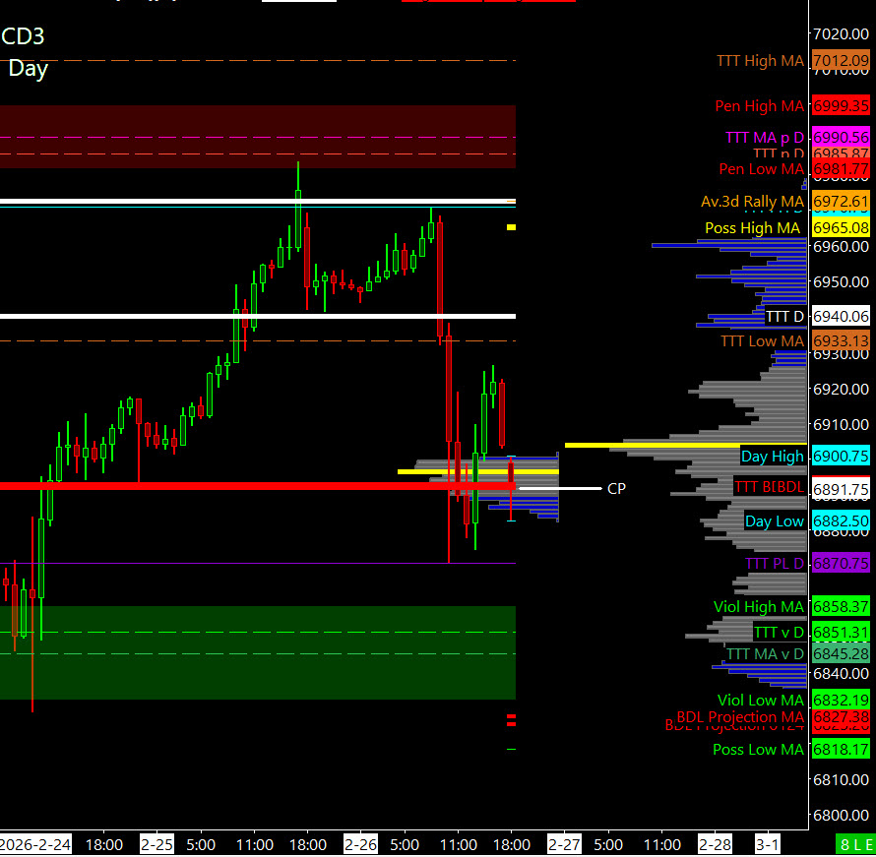Click the 2-25 date on time axis
876x857 pixels.
click(156, 844)
